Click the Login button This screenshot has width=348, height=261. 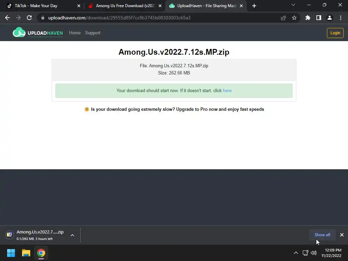point(335,33)
